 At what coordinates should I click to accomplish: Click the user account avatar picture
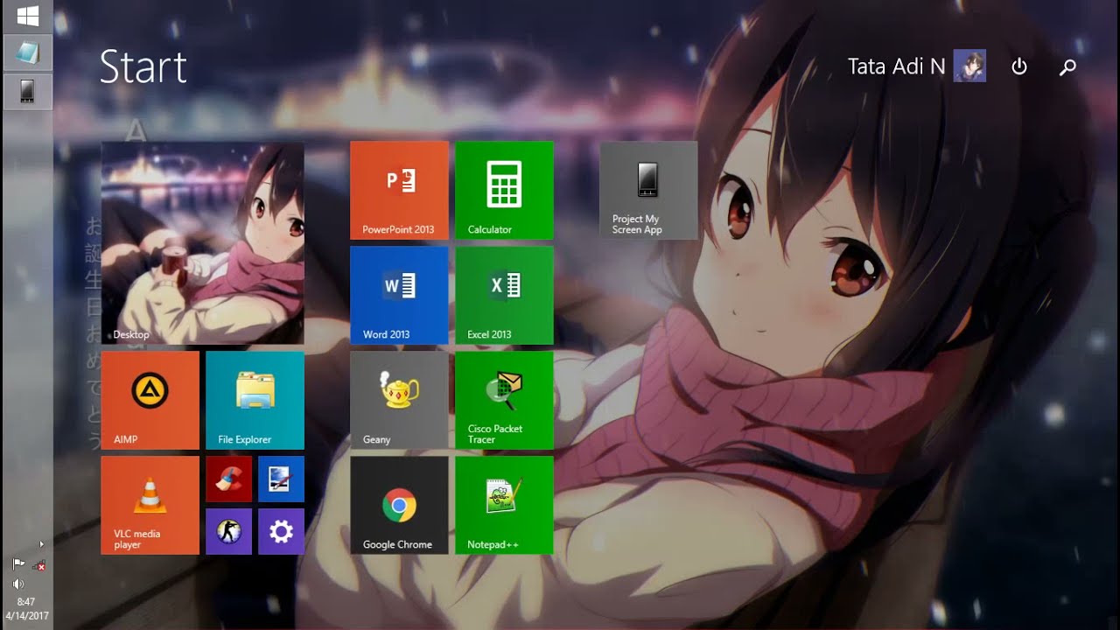[969, 66]
